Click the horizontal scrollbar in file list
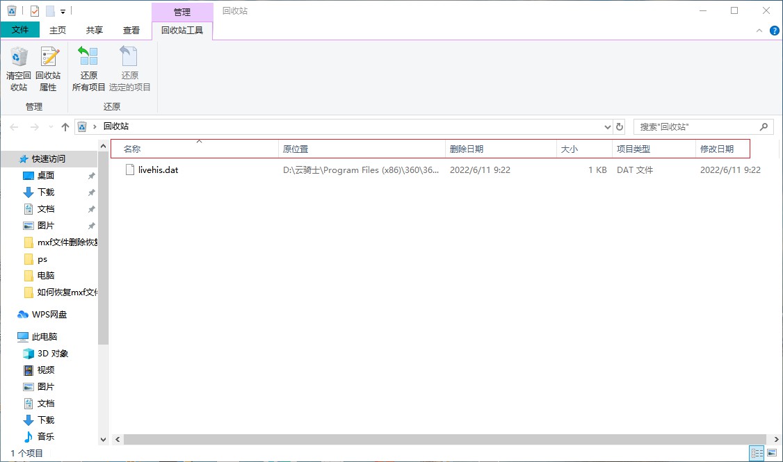This screenshot has height=462, width=783. [x=445, y=440]
